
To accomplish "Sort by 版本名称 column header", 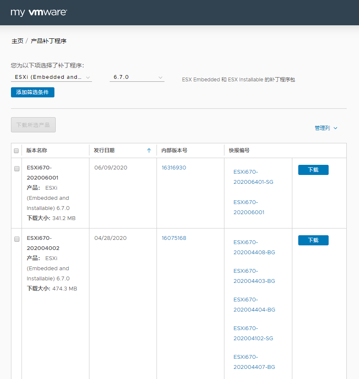I will pos(37,151).
